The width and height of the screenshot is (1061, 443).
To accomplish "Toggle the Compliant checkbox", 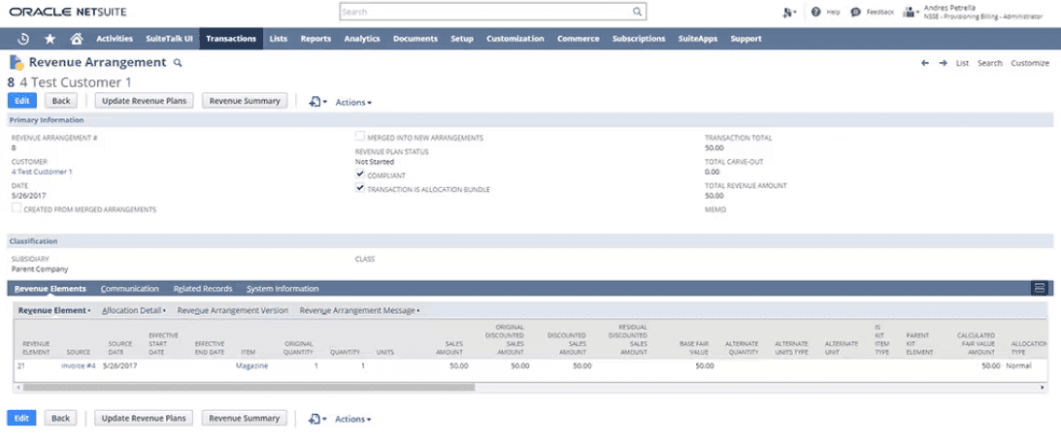I will 360,174.
